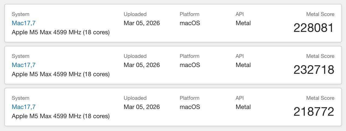This screenshot has width=346, height=131.
Task: Click the upload date in the 232718 result
Action: pyautogui.click(x=142, y=65)
